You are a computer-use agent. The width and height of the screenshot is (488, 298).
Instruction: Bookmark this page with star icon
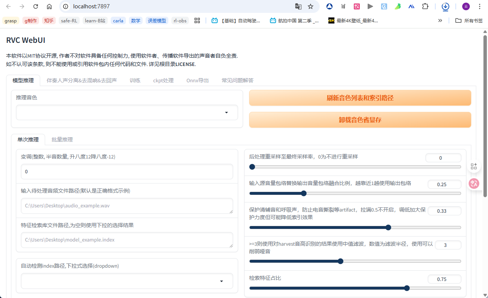point(311,6)
